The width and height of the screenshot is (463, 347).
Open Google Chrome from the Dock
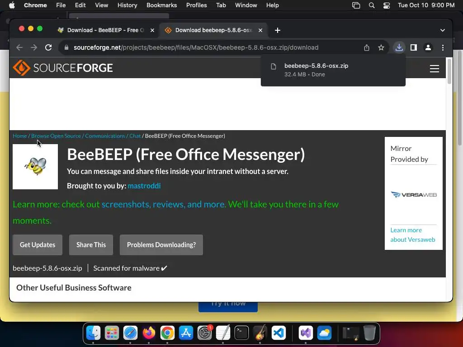(167, 333)
